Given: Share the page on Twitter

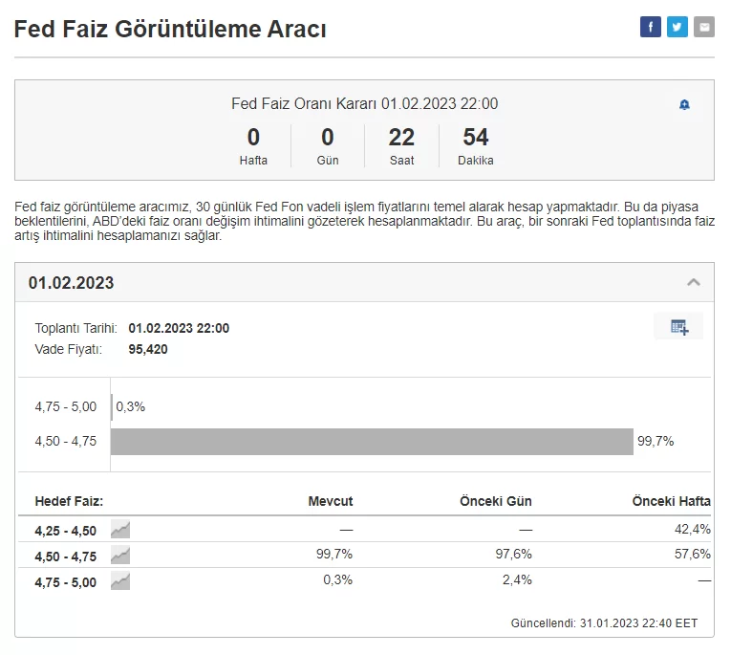Looking at the screenshot, I should 677,27.
